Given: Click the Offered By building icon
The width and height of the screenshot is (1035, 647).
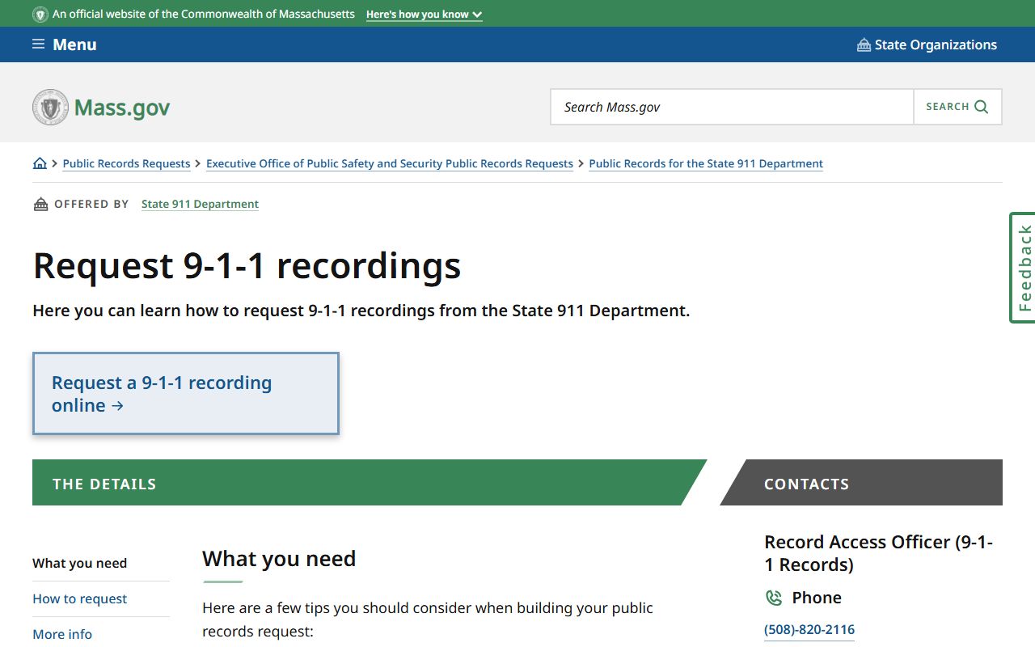Looking at the screenshot, I should point(40,205).
